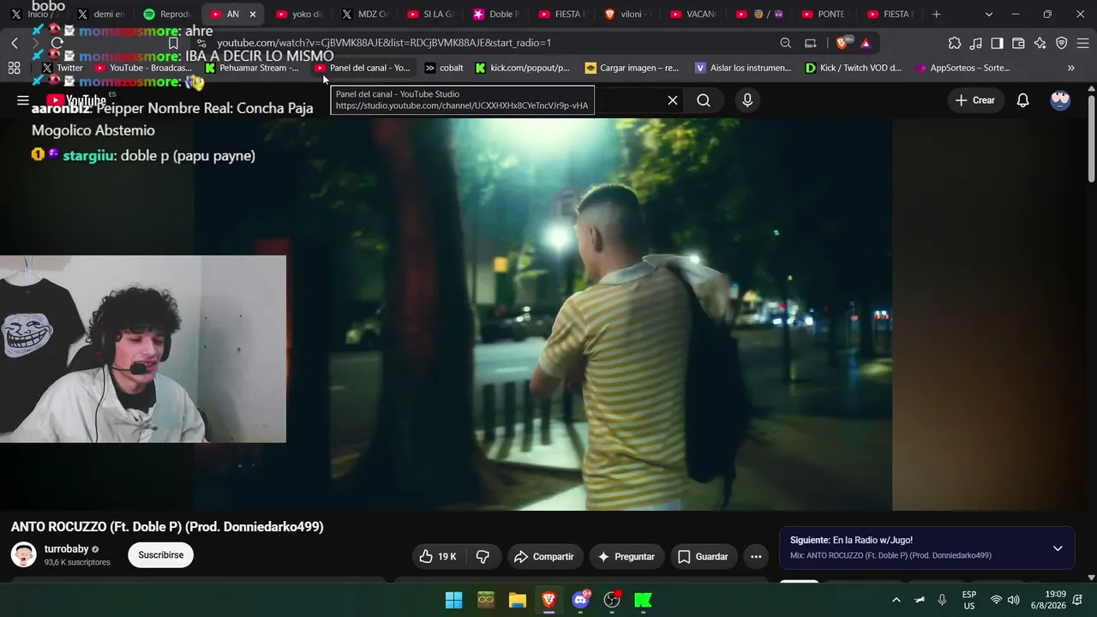
Task: Open the zoom magnifier in address bar
Action: tap(786, 43)
